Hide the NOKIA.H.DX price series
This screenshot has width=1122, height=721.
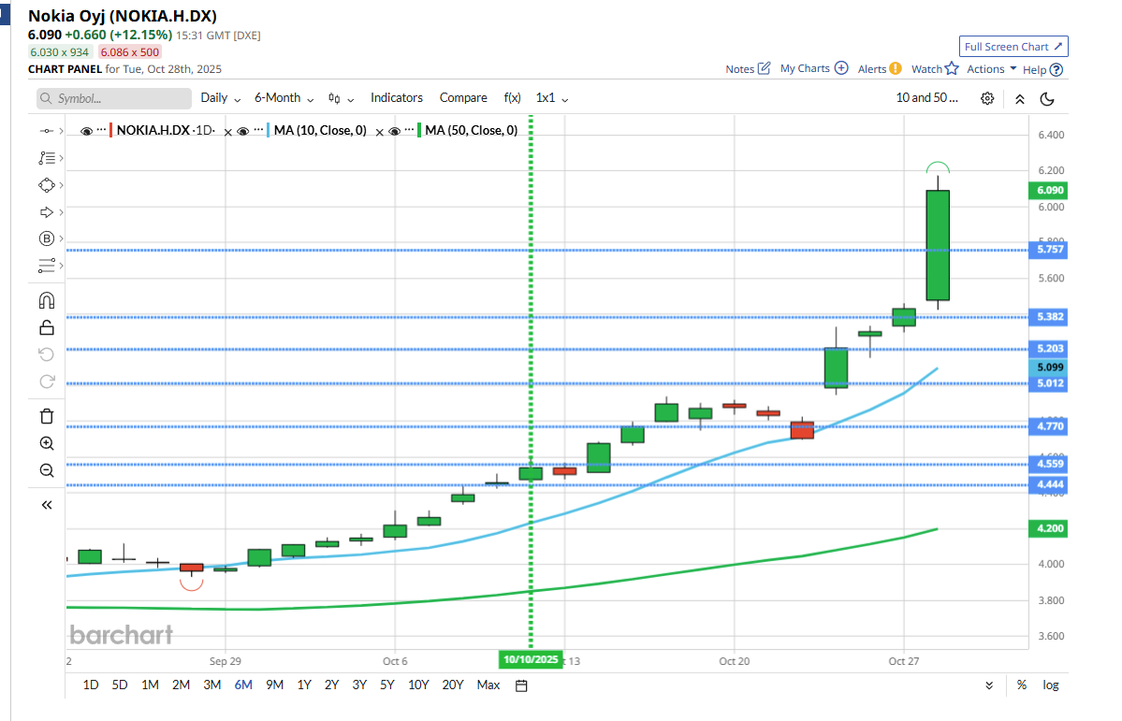tap(87, 131)
